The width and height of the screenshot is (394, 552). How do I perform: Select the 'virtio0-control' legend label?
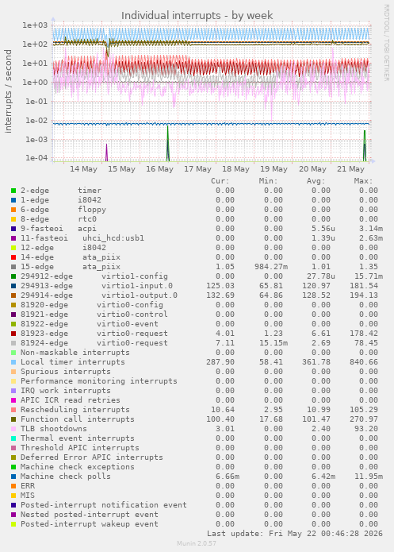coord(132,315)
